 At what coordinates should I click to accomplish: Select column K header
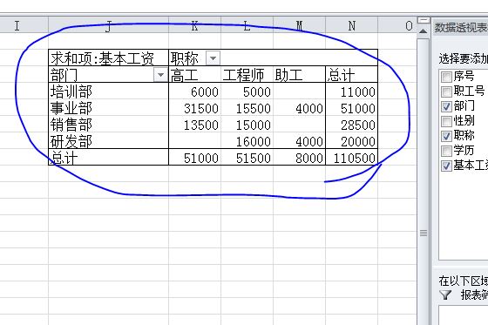tap(195, 26)
